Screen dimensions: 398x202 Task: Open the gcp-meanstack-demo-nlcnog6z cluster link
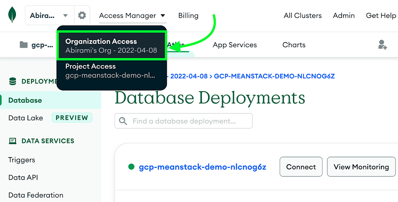point(203,167)
